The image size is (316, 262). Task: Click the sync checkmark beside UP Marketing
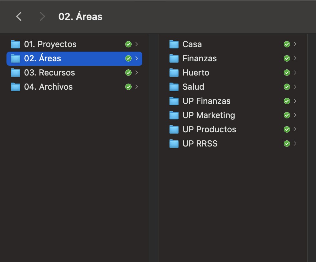coord(287,115)
